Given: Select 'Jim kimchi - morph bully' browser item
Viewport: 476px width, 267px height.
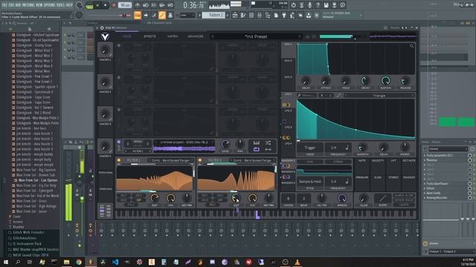Looking at the screenshot, I should 33,159.
